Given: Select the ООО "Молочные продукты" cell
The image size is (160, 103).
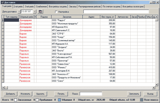Looking at the screenshot, I should click(x=67, y=24).
